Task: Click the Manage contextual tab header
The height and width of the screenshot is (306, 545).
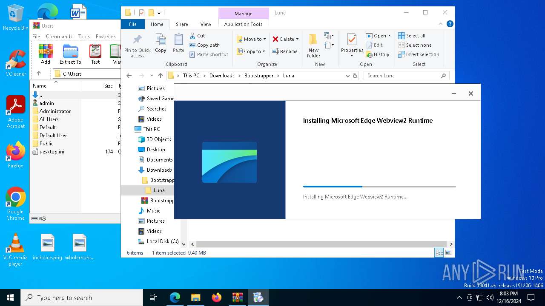Action: 244,14
